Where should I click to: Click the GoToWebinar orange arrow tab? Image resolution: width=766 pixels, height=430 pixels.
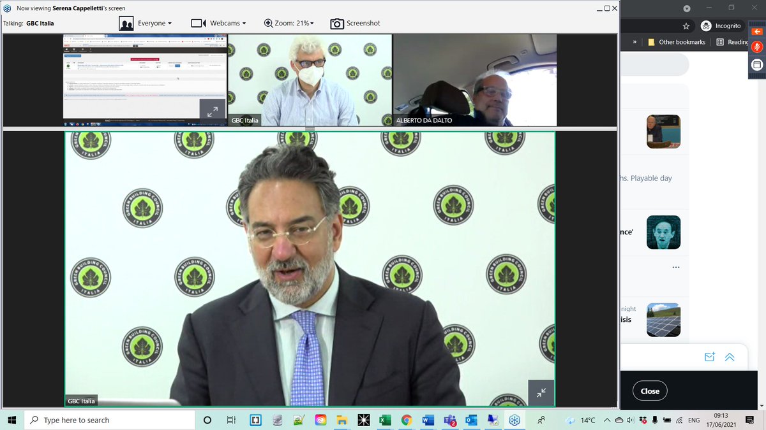[756, 31]
